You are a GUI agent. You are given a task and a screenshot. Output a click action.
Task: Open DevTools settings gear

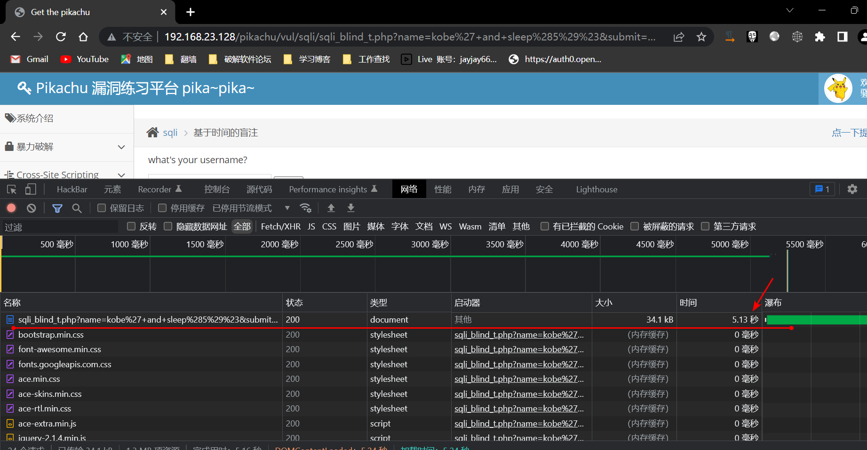pos(852,189)
